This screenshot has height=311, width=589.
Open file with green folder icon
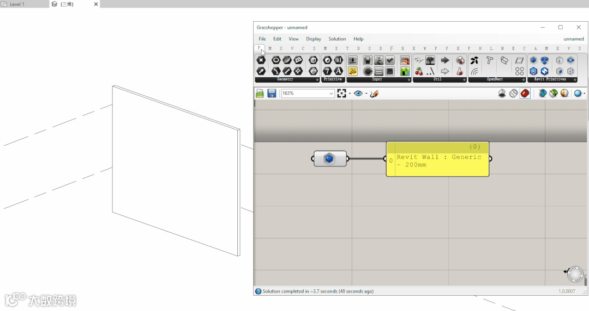coord(260,94)
